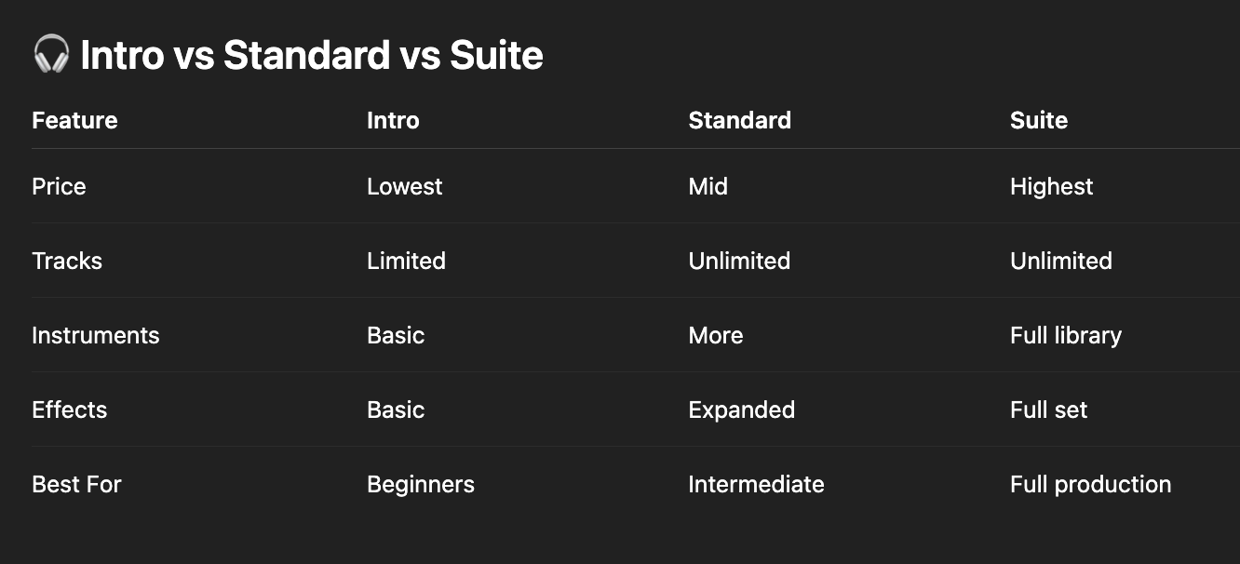Click the 'Expanded' effects cell
This screenshot has width=1240, height=564.
click(742, 410)
